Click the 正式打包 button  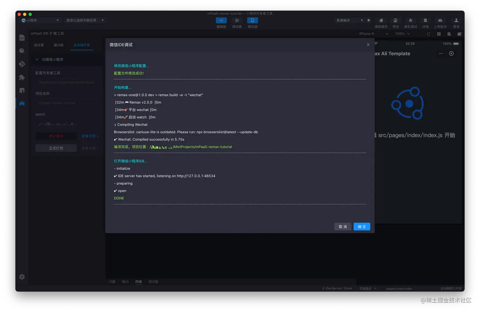pos(56,148)
